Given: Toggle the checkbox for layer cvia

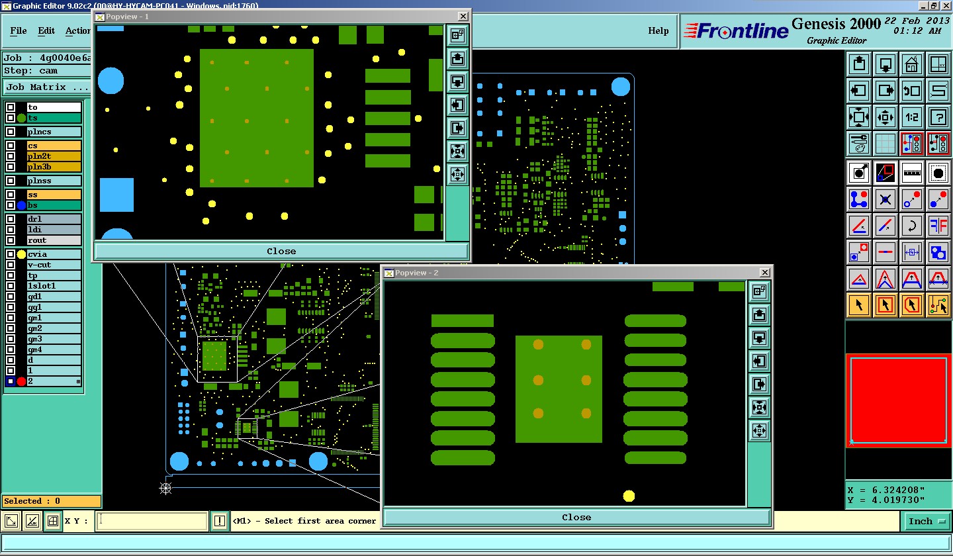Looking at the screenshot, I should click(11, 254).
